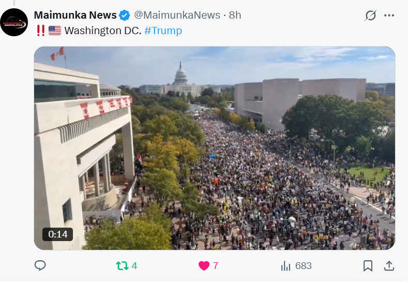The image size is (409, 283).
Task: Play the Washington DC crowd video
Action: [215, 148]
